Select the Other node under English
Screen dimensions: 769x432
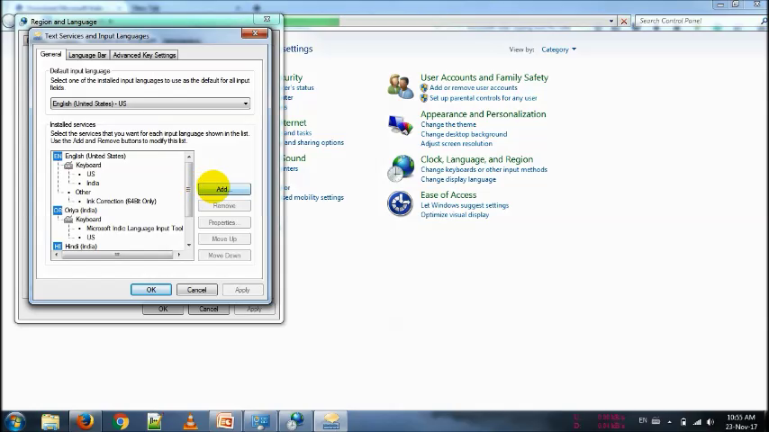tap(83, 193)
